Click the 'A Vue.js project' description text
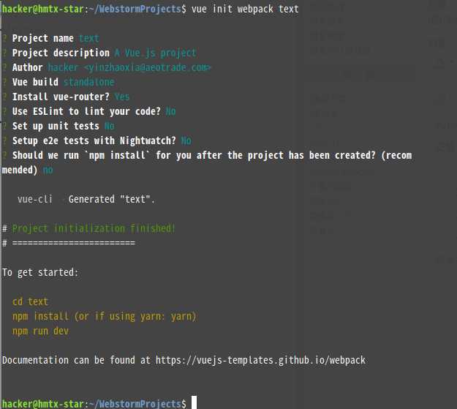457x409 pixels. click(x=155, y=53)
